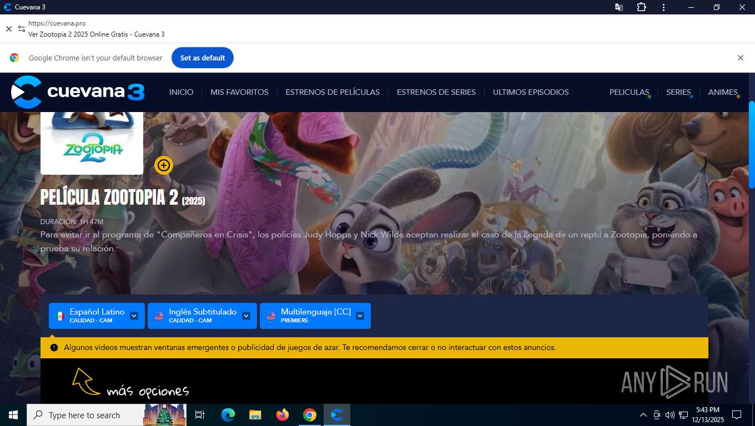This screenshot has width=755, height=426.
Task: Click the Zootopia 2 poster thumbnail
Action: click(x=92, y=143)
